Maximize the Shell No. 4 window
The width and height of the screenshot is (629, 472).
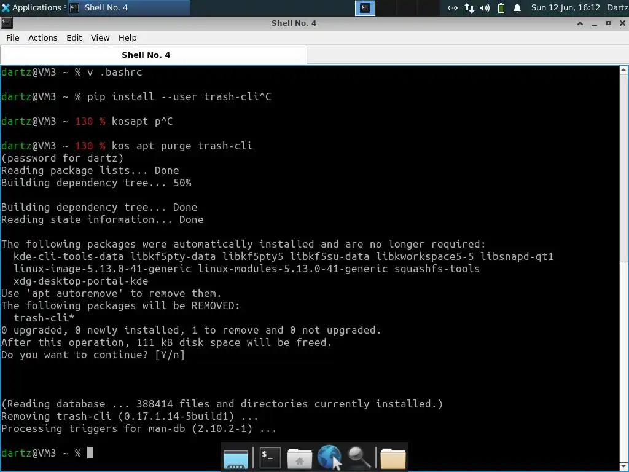pos(608,23)
